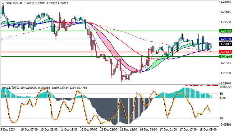Screen dimensions: 233x133
Task: Click the 9 Dec 2024 date label
Action: 8,130
